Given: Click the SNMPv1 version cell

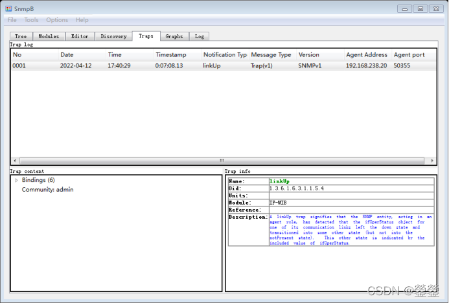Looking at the screenshot, I should pyautogui.click(x=310, y=65).
